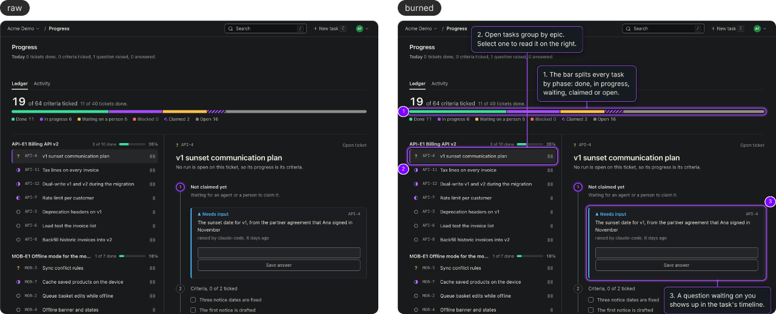Viewport: 776px width, 314px height.
Task: Click the question-mark status icon of API-4 row in raw panel
Action: point(18,156)
